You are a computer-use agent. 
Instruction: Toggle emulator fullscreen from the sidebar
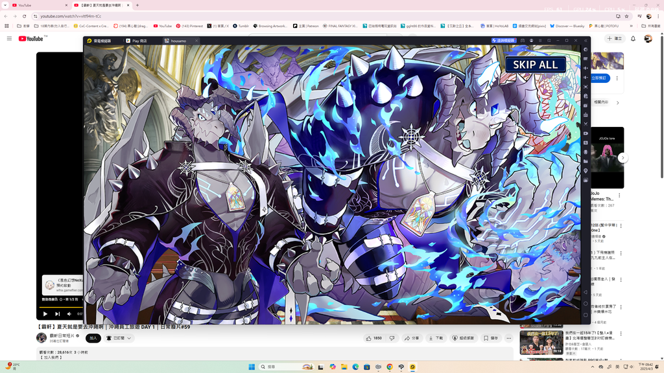coord(586,87)
